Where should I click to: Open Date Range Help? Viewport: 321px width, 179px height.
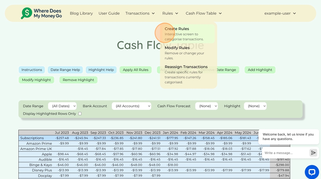(x=65, y=70)
